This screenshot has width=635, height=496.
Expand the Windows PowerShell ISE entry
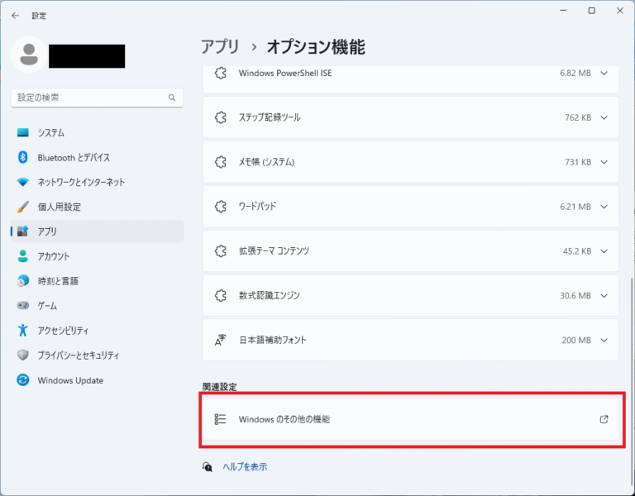point(604,73)
